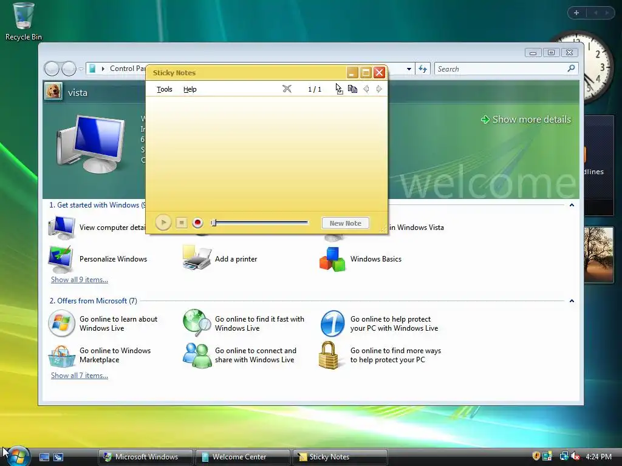
Task: Go back in the Welcome Center window
Action: click(x=52, y=69)
